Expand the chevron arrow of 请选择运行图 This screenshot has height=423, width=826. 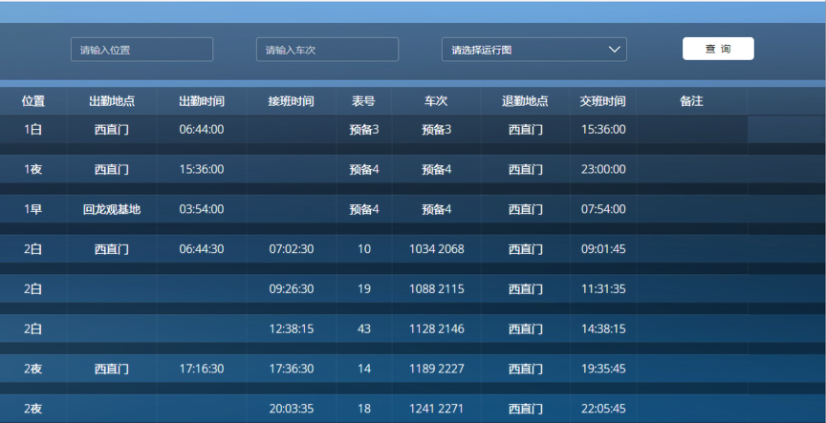(615, 50)
